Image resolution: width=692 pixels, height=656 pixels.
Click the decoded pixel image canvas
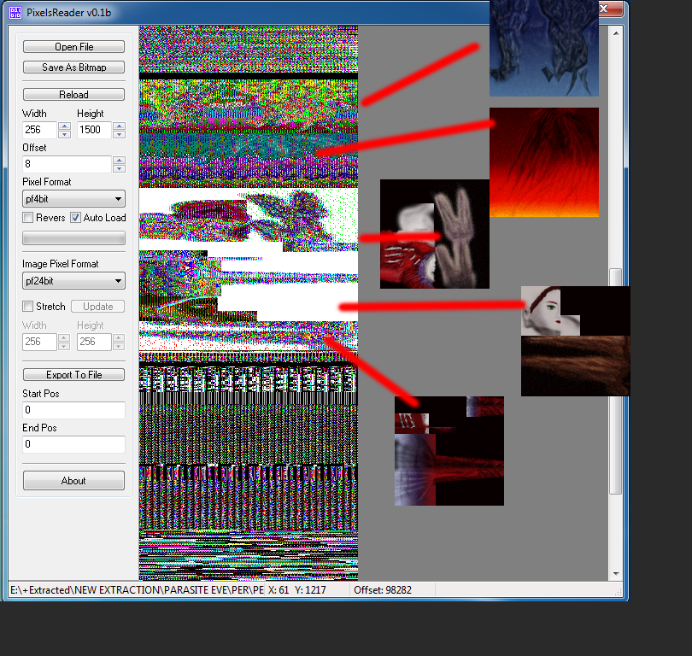(x=249, y=302)
